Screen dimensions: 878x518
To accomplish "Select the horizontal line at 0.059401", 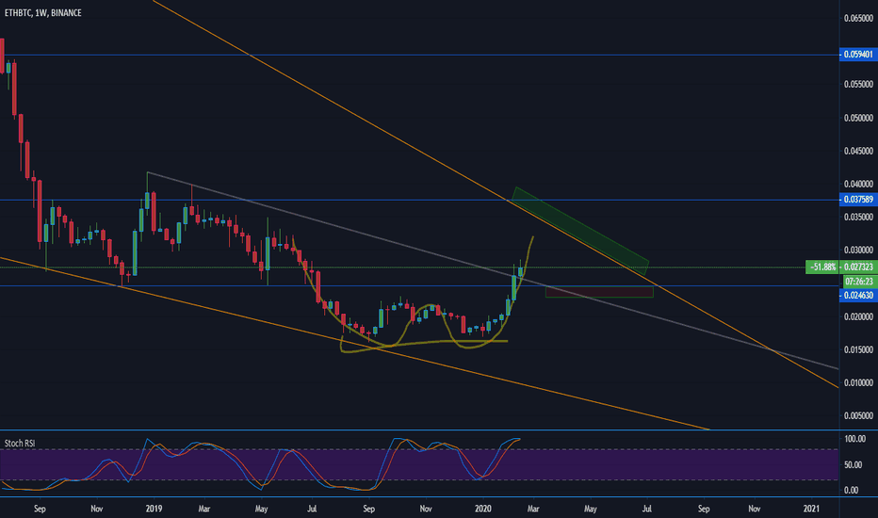I will coord(420,55).
